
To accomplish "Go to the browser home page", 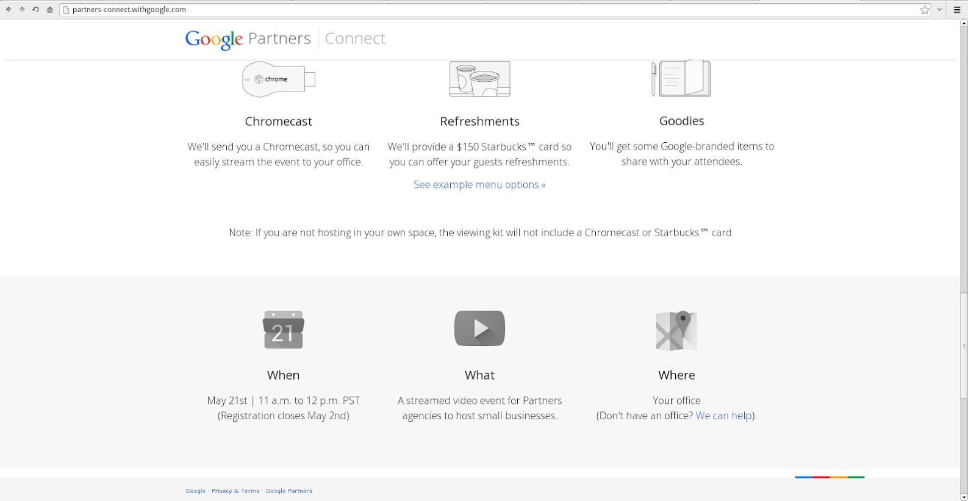I will click(49, 10).
